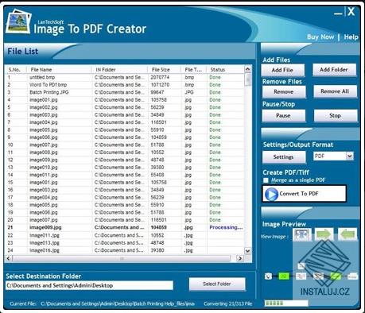Image resolution: width=365 pixels, height=313 pixels.
Task: Select the row 'image013.jpg'
Action: (125, 242)
